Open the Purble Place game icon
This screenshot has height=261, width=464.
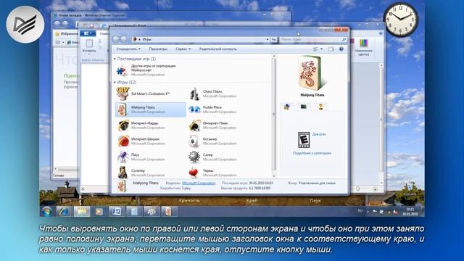194,109
